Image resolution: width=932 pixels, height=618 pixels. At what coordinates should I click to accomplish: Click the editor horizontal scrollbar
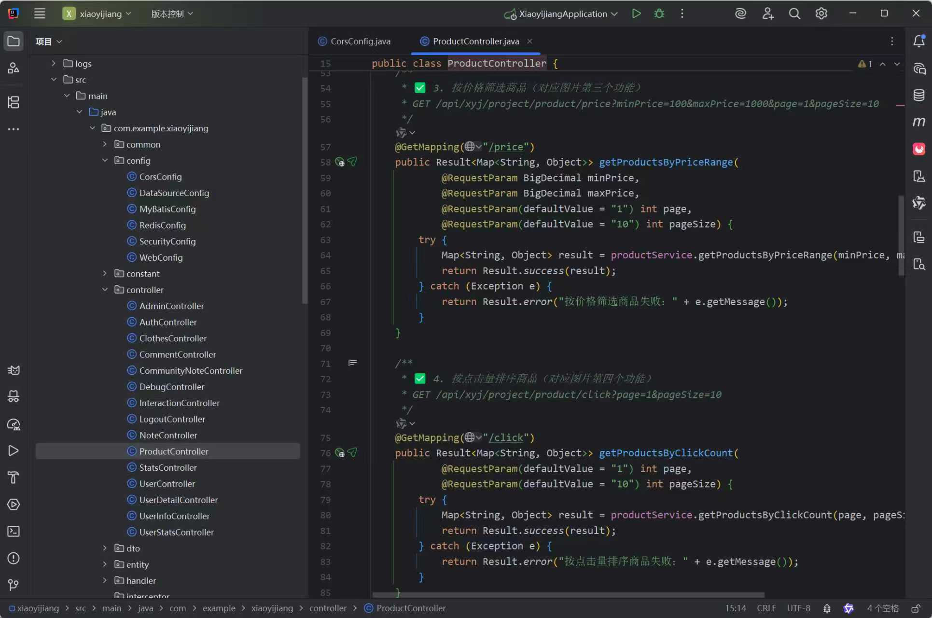569,595
